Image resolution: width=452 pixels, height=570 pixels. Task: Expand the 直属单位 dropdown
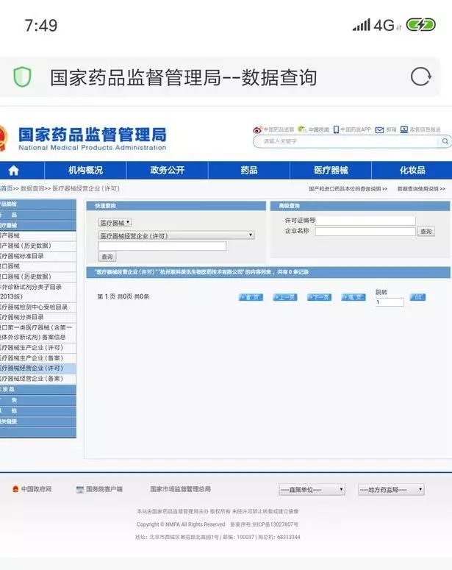point(312,490)
